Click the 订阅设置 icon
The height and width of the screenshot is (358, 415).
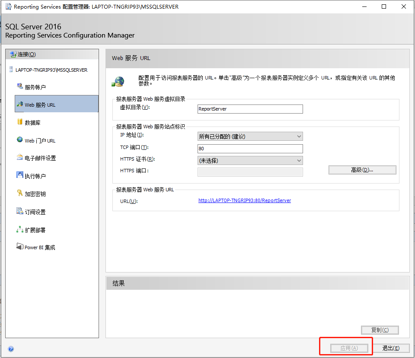[19, 211]
